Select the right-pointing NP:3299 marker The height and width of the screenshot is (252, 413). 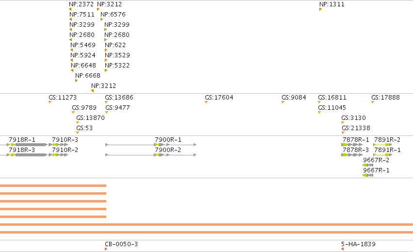(x=106, y=30)
